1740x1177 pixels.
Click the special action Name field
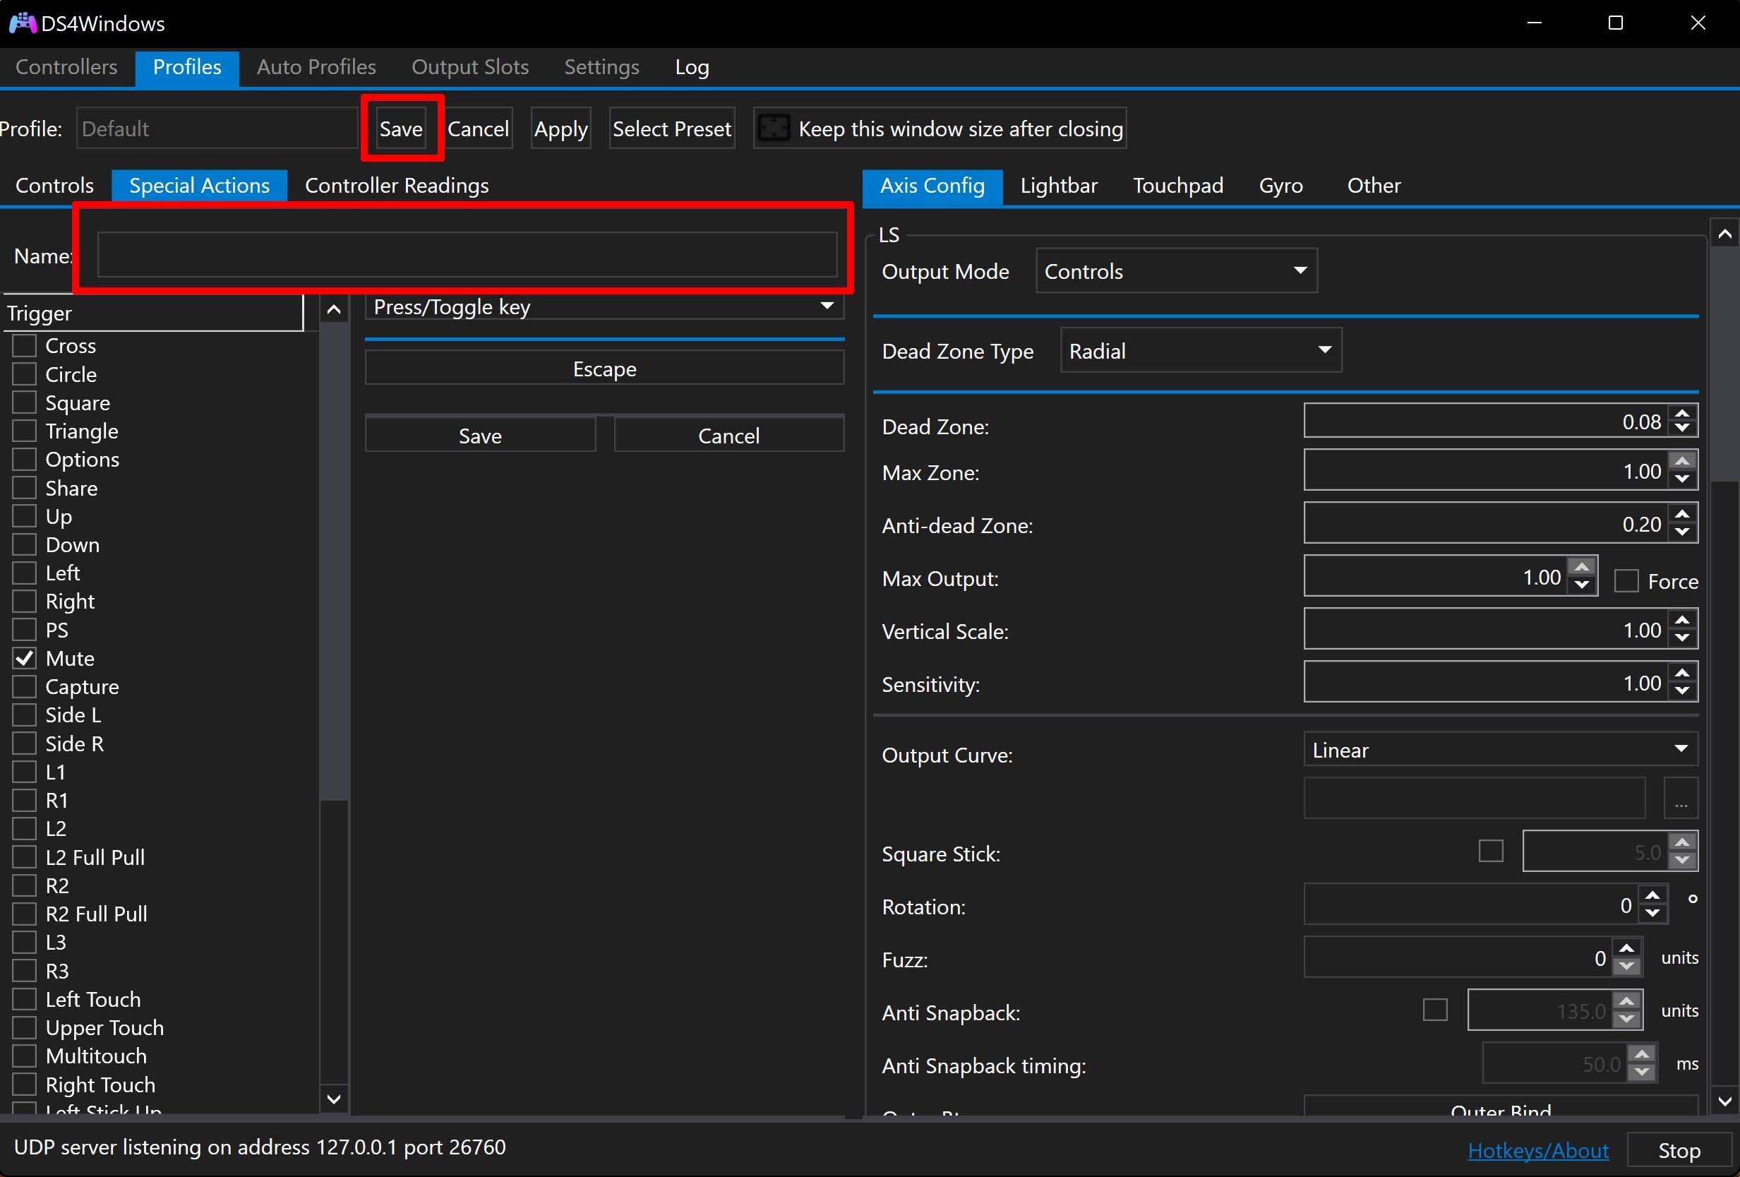click(x=467, y=255)
